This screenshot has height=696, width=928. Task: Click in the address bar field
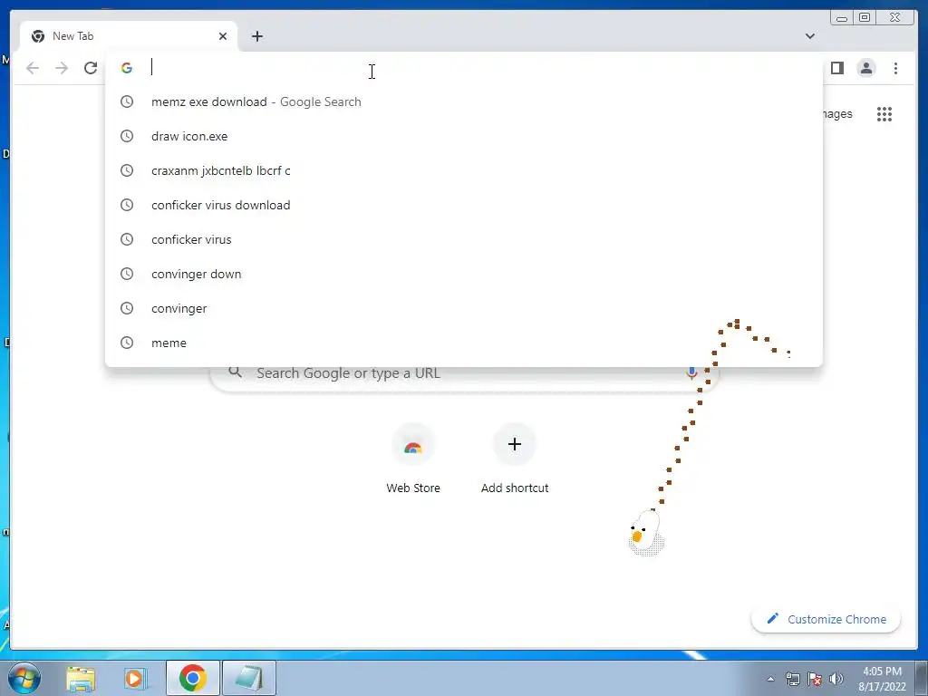[x=463, y=68]
